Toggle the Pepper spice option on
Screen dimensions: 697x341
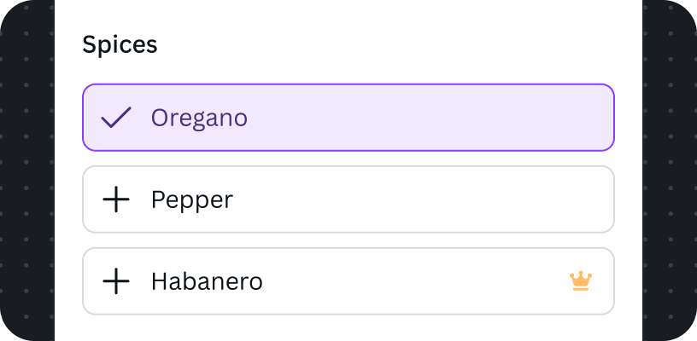coord(348,199)
